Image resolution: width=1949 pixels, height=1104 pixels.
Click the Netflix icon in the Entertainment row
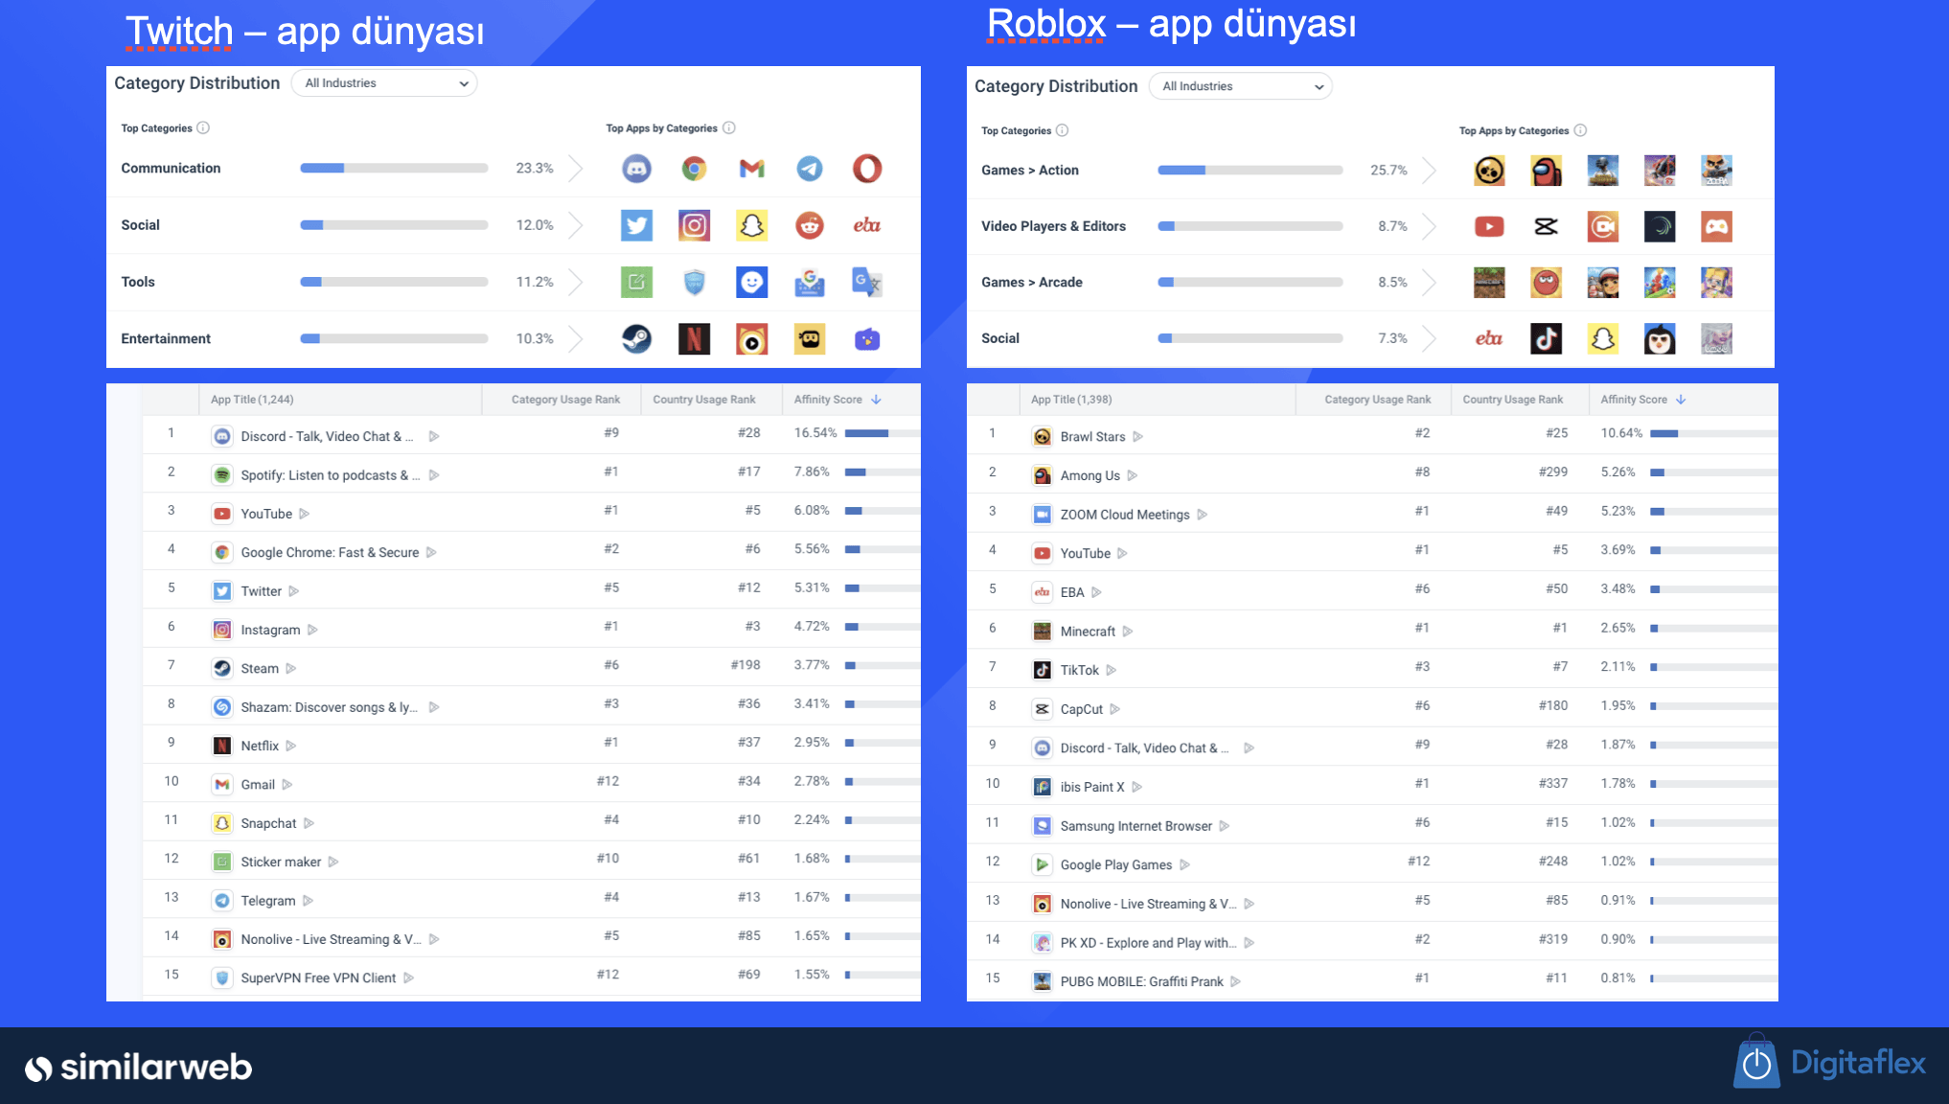click(x=694, y=338)
